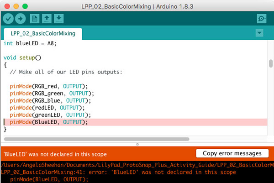Create a new sketch with the New icon
Image resolution: width=274 pixels, height=183 pixels.
click(x=35, y=18)
